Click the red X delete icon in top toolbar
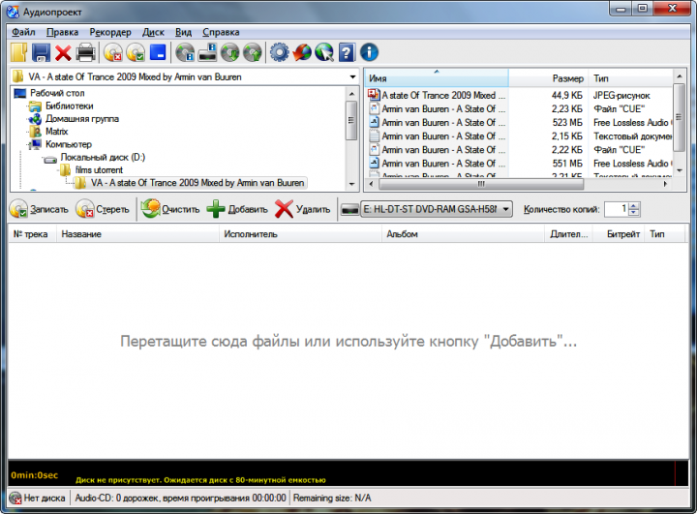The image size is (697, 514). (64, 52)
